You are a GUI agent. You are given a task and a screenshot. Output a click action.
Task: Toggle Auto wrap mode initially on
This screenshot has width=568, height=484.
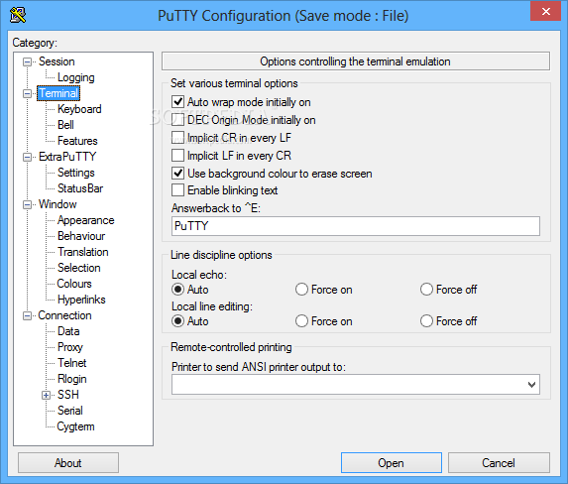[x=177, y=102]
